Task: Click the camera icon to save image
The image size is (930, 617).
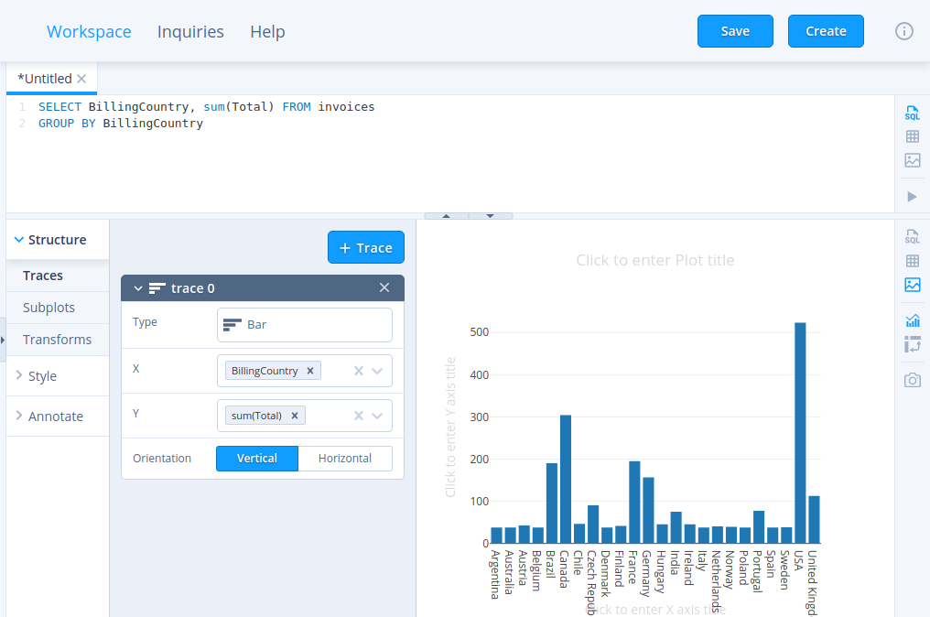Action: (912, 380)
